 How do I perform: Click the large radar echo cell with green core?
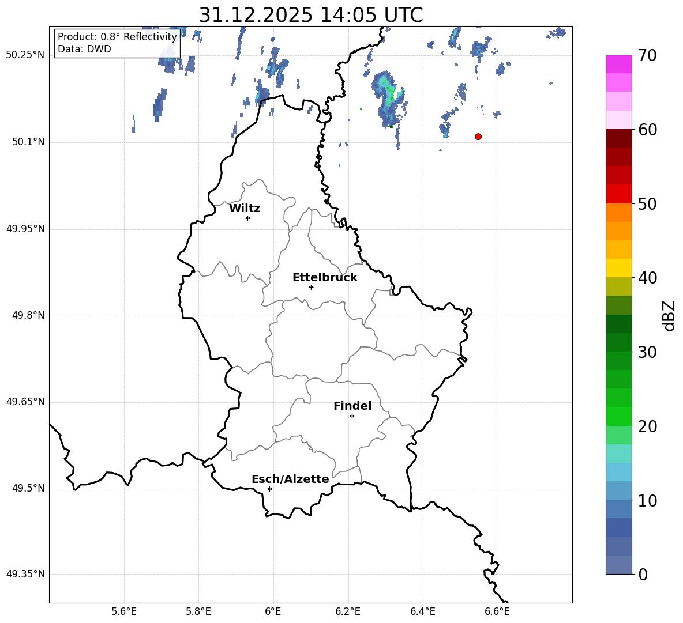click(x=389, y=99)
